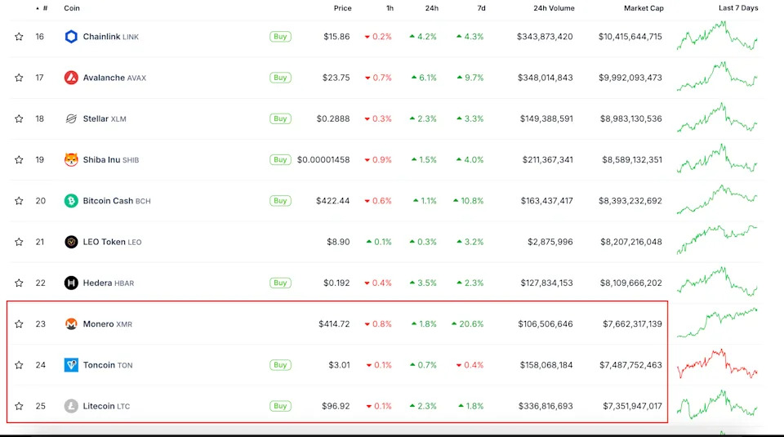Open the Bitcoin Cash BCH coin page

click(x=117, y=200)
